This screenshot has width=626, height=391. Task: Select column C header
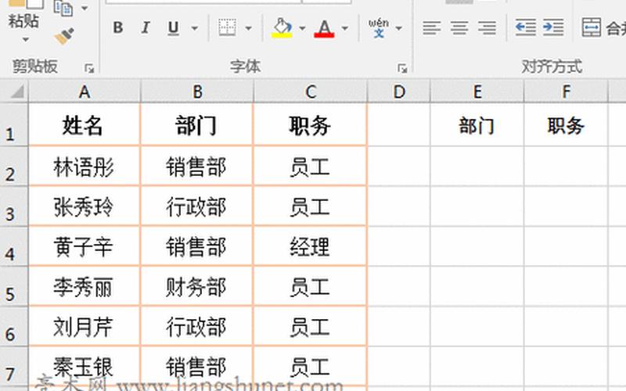[x=311, y=91]
